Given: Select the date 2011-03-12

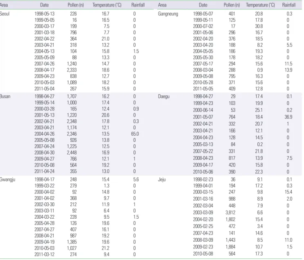Looking at the screenshot, I should pos(45,254).
